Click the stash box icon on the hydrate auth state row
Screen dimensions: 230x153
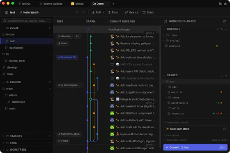(112, 78)
